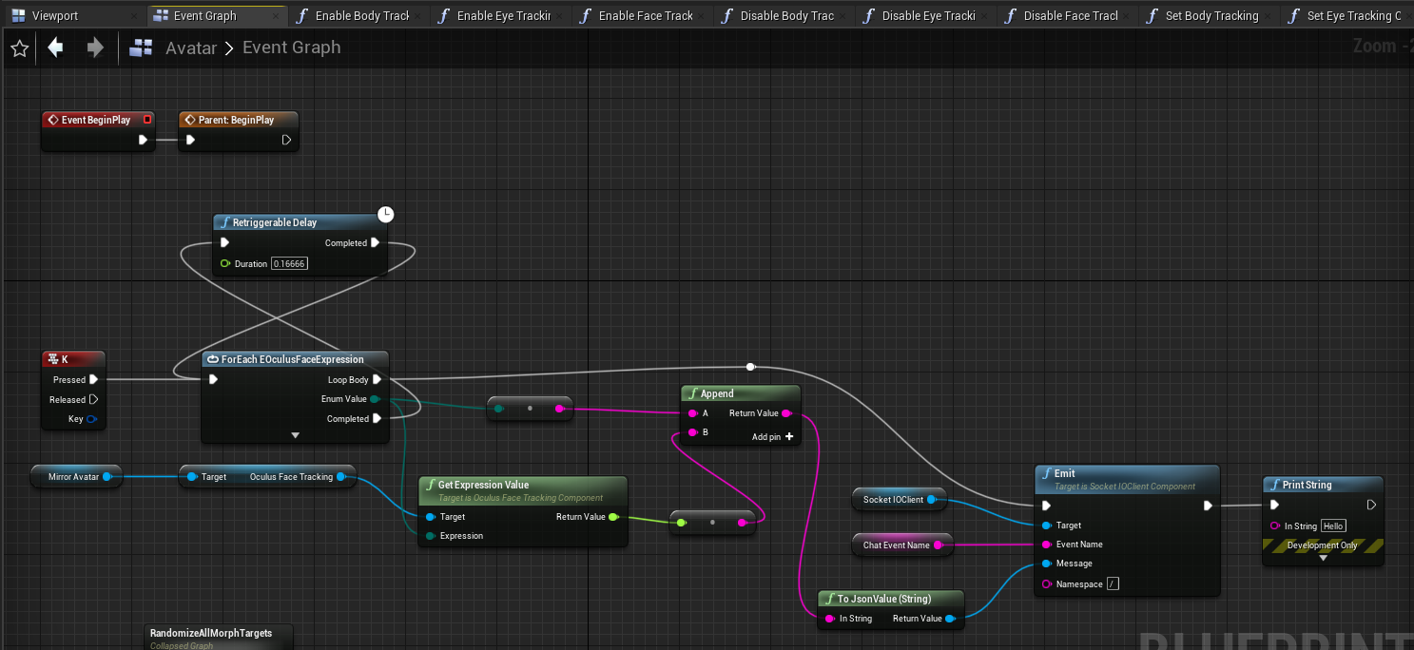Expand the ForEach node advanced arrow
This screenshot has width=1414, height=650.
tap(295, 435)
